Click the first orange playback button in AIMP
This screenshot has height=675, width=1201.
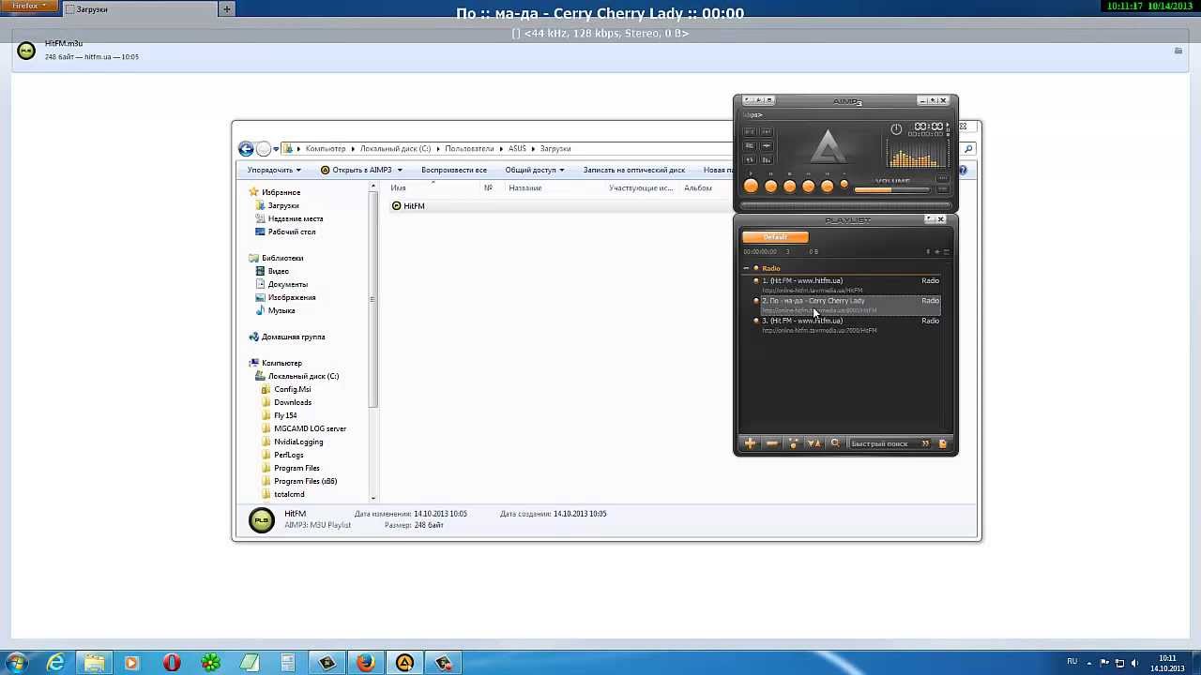point(751,187)
